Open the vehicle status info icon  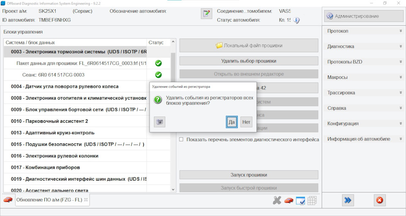click(x=296, y=20)
